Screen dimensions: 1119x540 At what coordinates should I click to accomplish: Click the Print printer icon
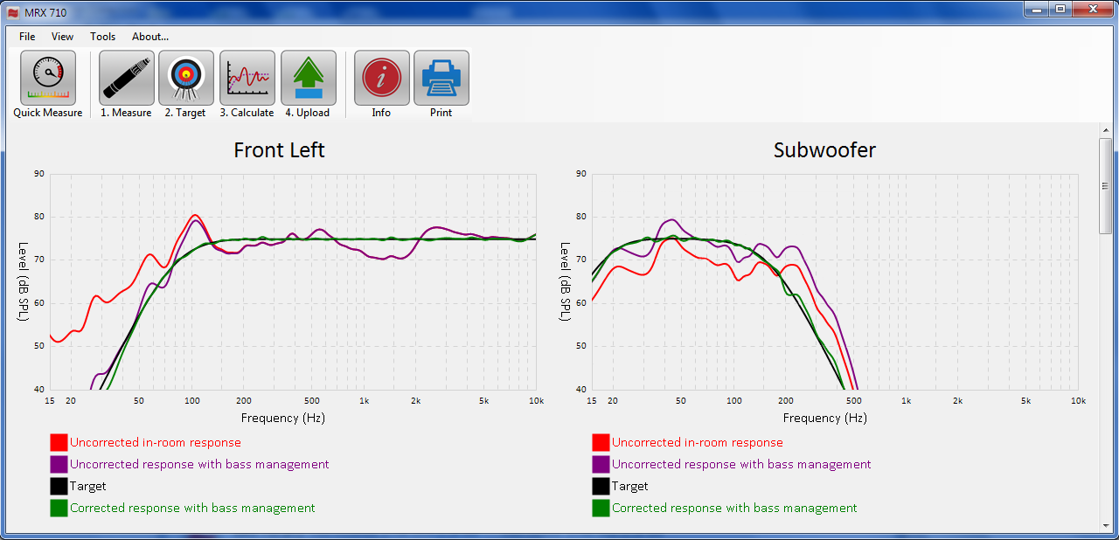coord(441,79)
